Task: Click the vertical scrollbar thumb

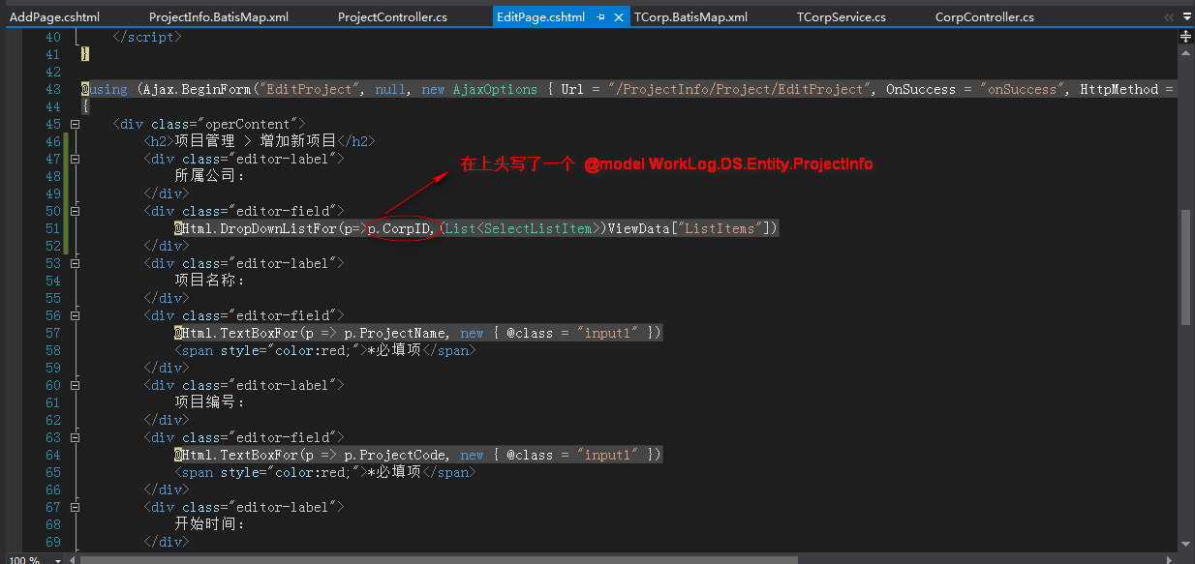Action: 1185,268
